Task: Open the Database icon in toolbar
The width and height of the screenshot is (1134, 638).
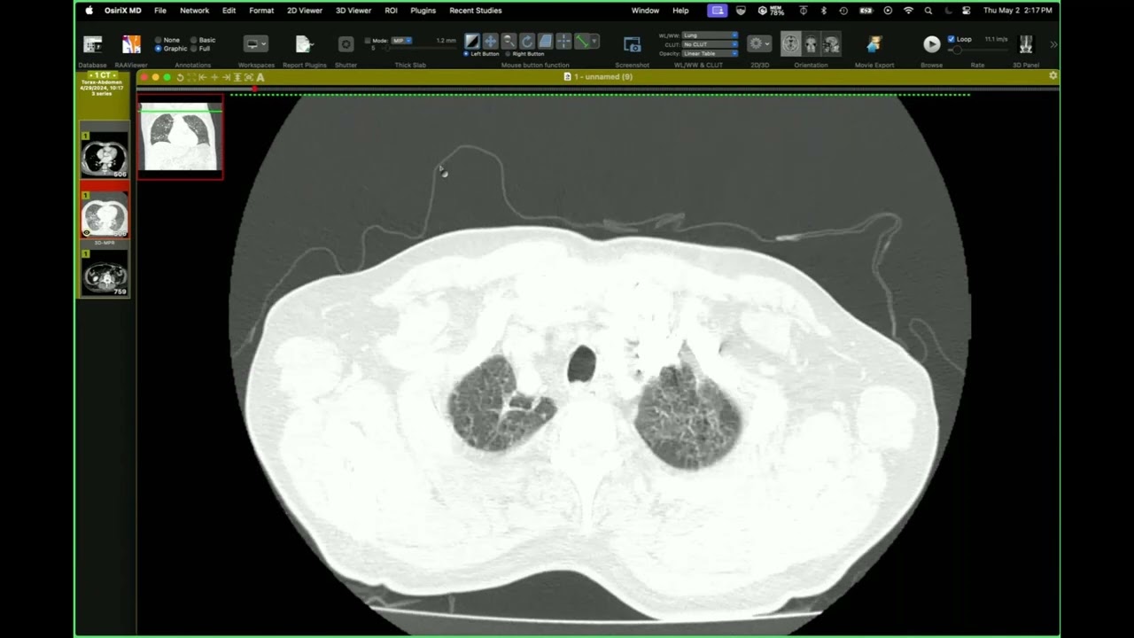Action: click(92, 44)
